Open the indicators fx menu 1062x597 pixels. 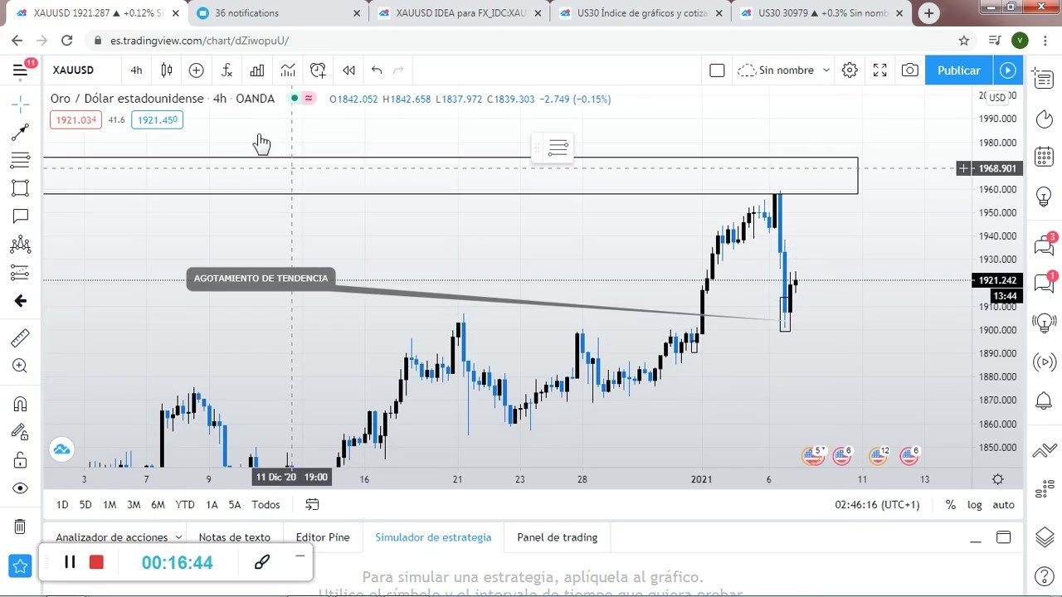pos(227,70)
